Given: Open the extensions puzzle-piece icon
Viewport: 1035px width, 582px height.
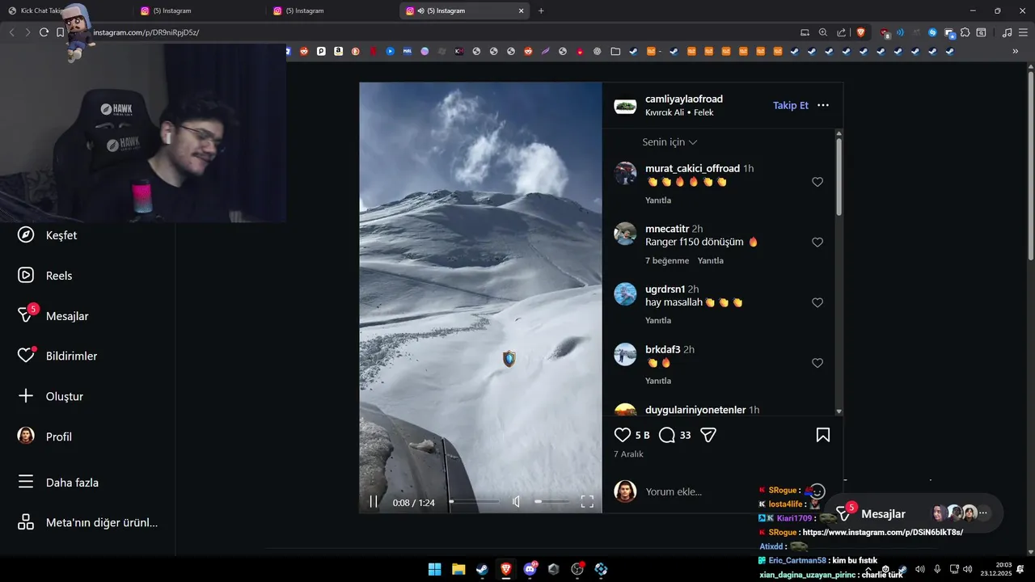Looking at the screenshot, I should coord(965,32).
